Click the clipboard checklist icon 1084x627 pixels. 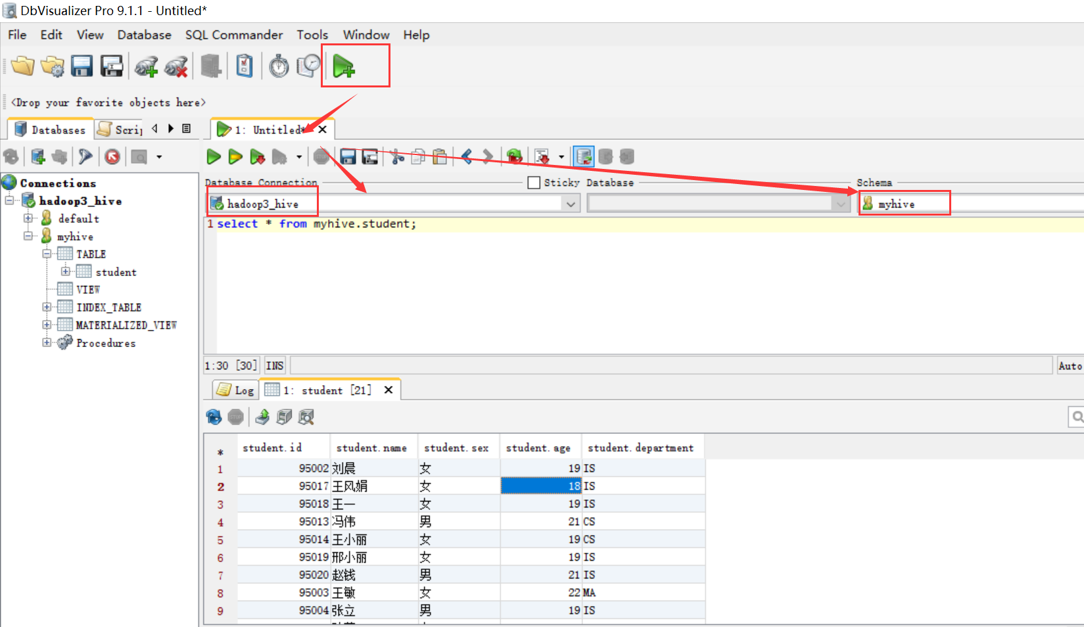[244, 66]
